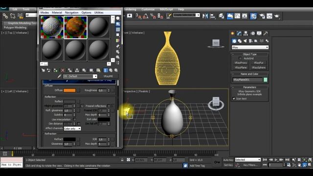Image resolution: width=313 pixels, height=176 pixels.
Task: Click the Align tool in main toolbar
Action: (x=213, y=16)
